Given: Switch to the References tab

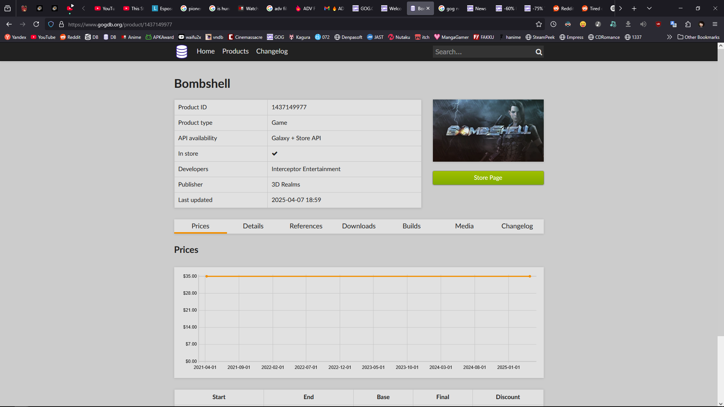Looking at the screenshot, I should pos(306,226).
